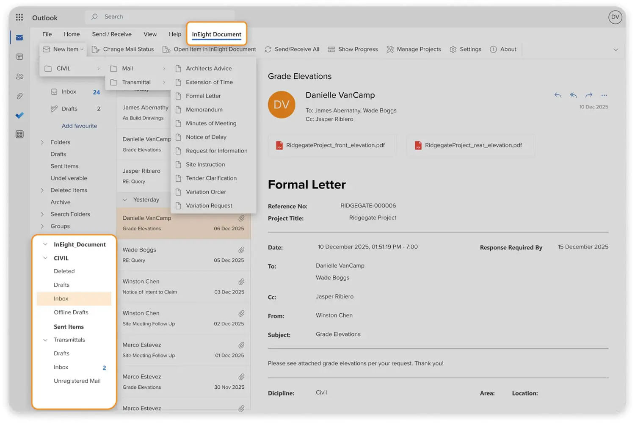Select the Archive folder
Viewport: 635px width, 423px height.
tap(61, 202)
